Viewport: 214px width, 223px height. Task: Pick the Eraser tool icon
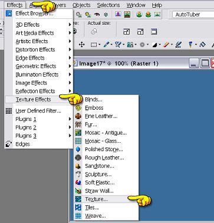point(167,45)
